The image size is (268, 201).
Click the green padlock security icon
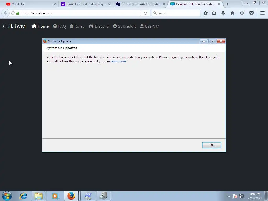[18, 13]
